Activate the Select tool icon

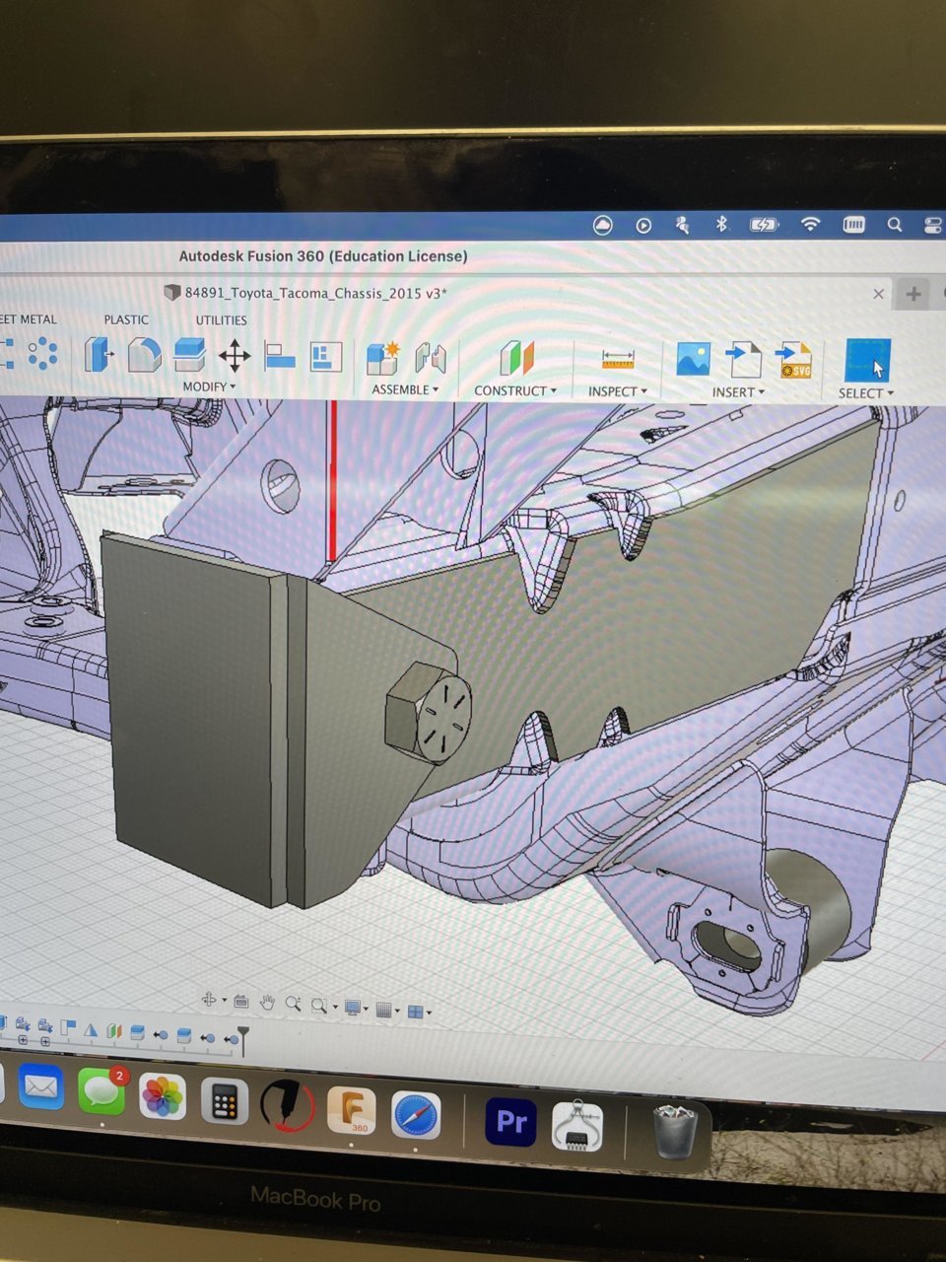pyautogui.click(x=867, y=361)
